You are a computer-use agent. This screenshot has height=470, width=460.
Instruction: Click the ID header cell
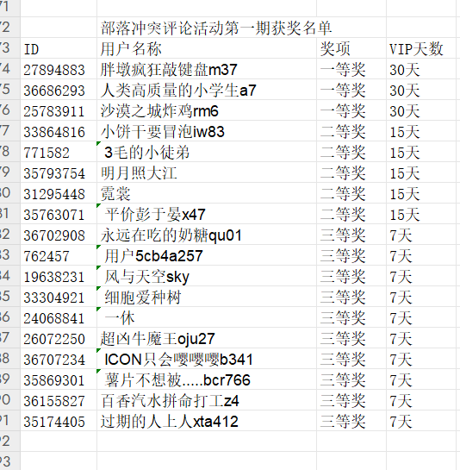(59, 48)
